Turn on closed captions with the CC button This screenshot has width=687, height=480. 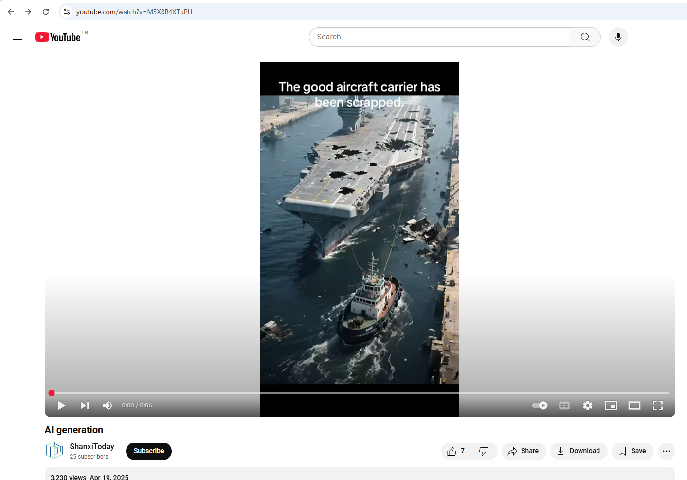(564, 406)
